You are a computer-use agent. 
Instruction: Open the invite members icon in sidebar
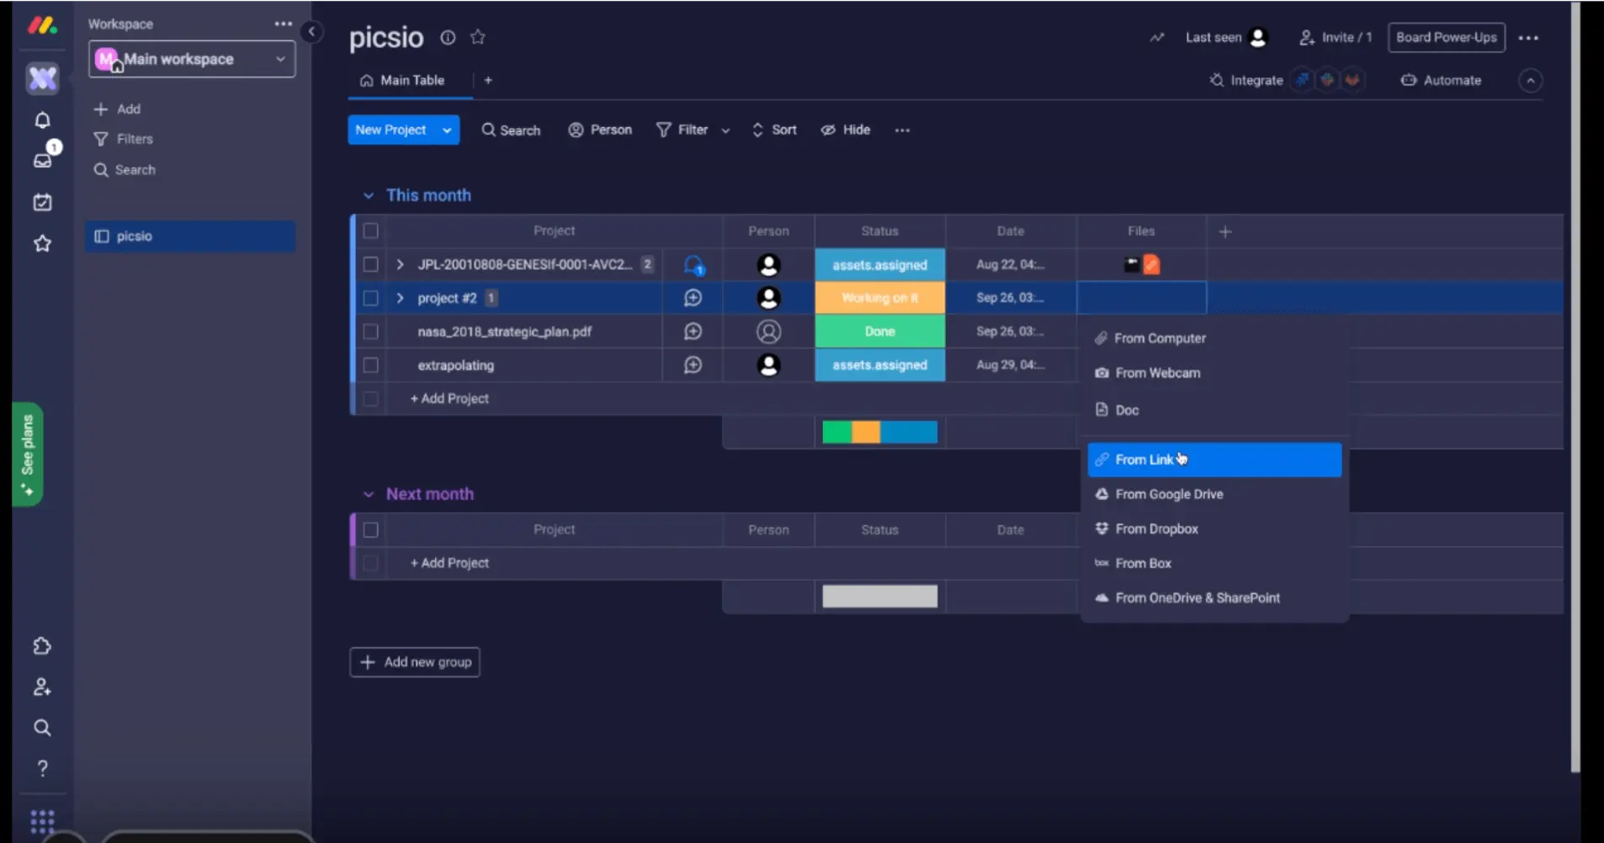pyautogui.click(x=42, y=687)
